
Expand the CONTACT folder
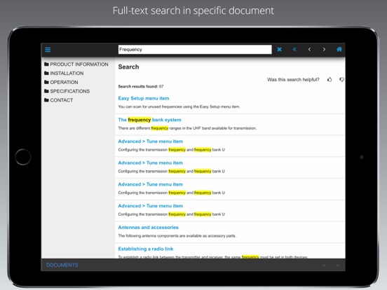(x=59, y=100)
